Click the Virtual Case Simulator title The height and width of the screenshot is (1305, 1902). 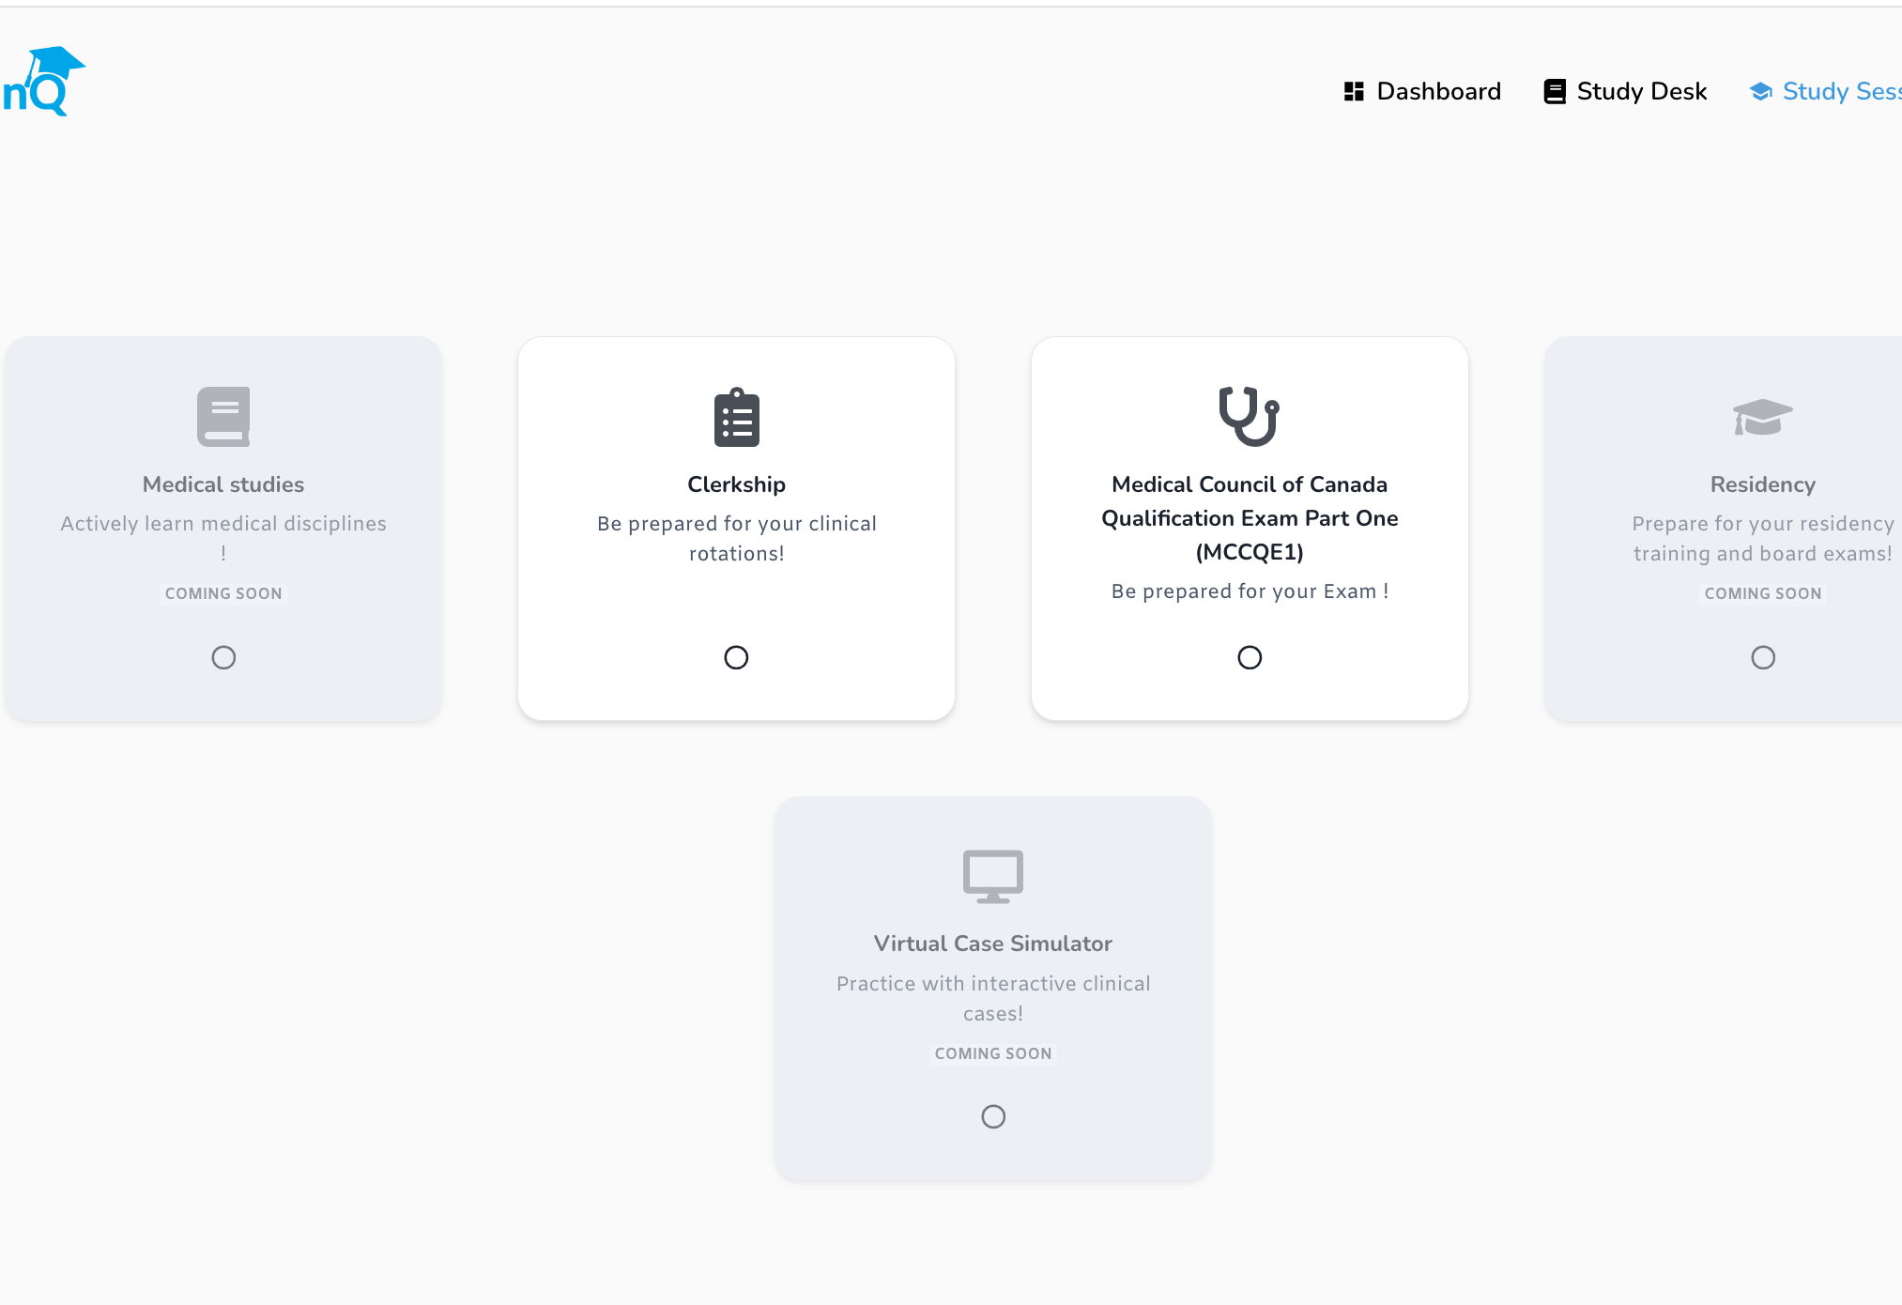(x=993, y=944)
